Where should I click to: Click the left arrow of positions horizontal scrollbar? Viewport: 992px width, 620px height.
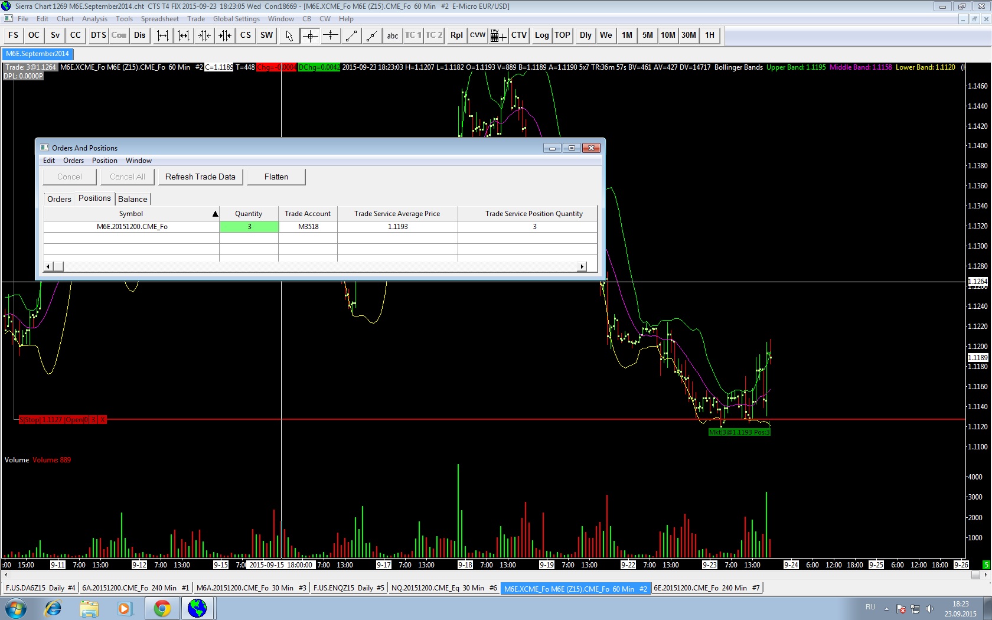tap(48, 266)
